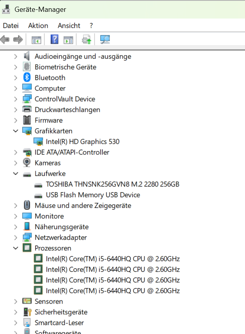Click the mouse icon for Mäuse und Zeigegeräte

click(x=27, y=205)
